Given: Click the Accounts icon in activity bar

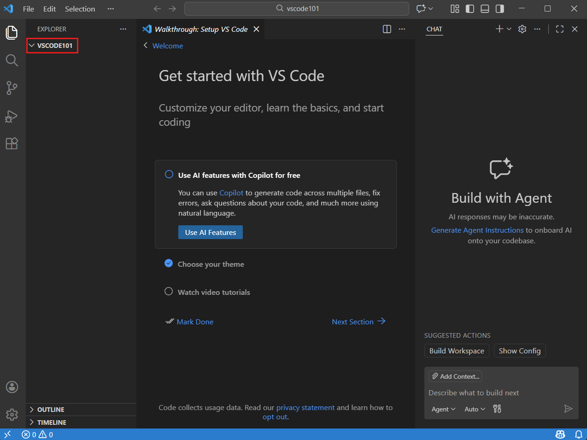Looking at the screenshot, I should coord(12,387).
